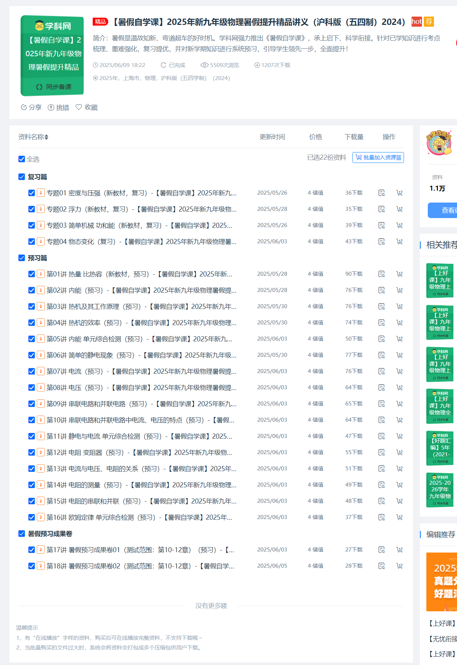This screenshot has width=457, height=665.
Task: Click the hot tag beside the title
Action: pyautogui.click(x=417, y=22)
